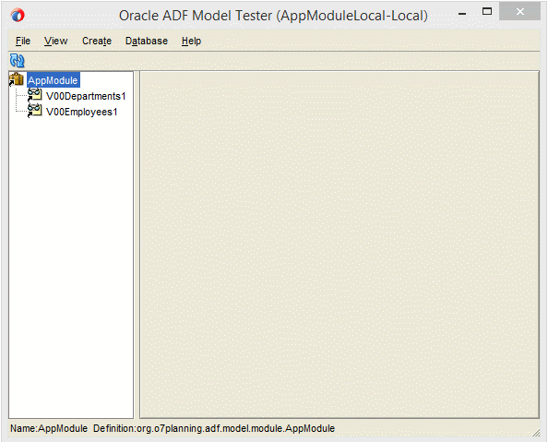548x442 pixels.
Task: Click the refresh icon in the toolbar
Action: coord(18,61)
